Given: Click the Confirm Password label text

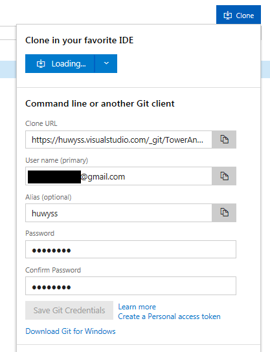Looking at the screenshot, I should [53, 270].
